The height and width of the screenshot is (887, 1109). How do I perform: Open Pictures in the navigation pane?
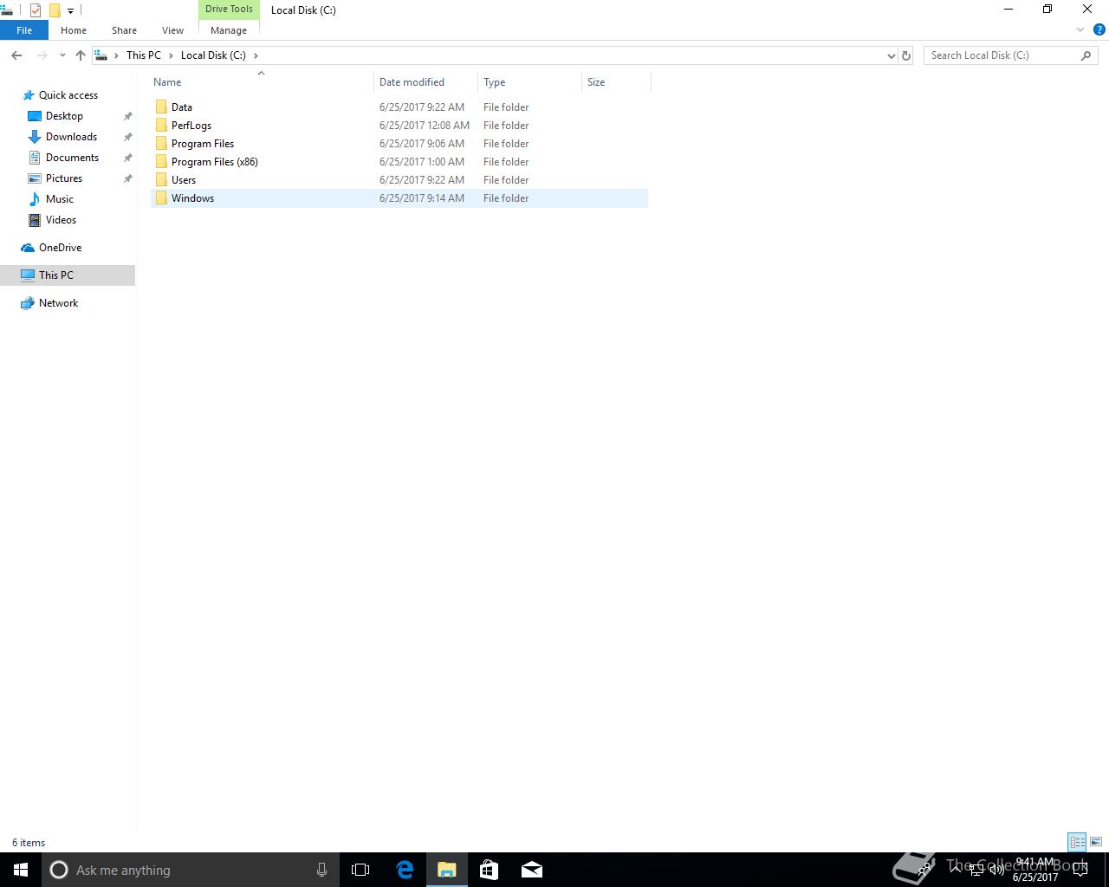click(64, 178)
